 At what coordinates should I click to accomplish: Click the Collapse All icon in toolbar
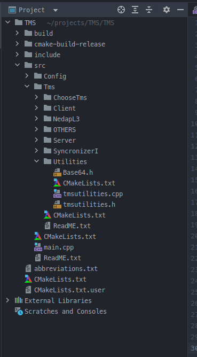149,10
